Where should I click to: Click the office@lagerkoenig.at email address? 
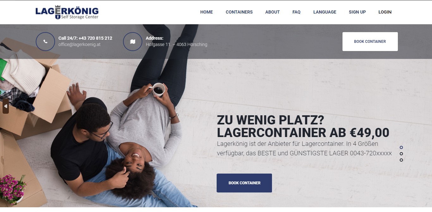[x=79, y=44]
